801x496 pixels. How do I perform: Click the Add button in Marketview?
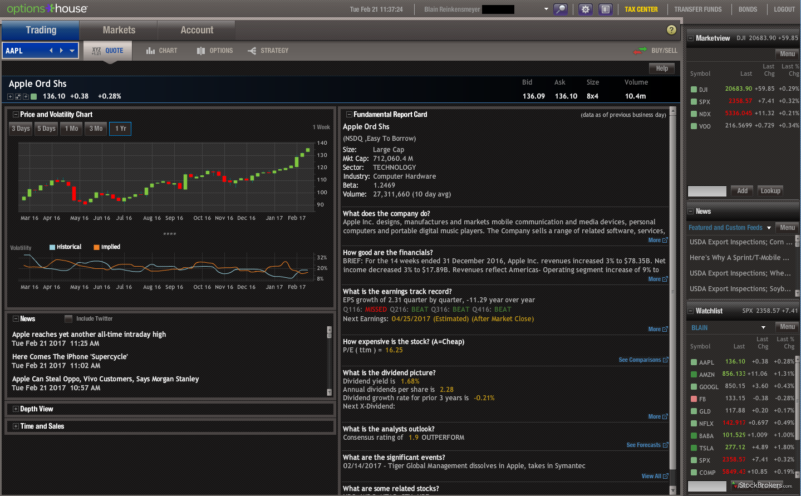click(742, 191)
